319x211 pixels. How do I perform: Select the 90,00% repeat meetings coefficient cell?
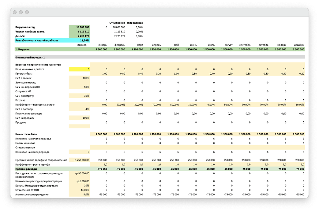(x=245, y=105)
